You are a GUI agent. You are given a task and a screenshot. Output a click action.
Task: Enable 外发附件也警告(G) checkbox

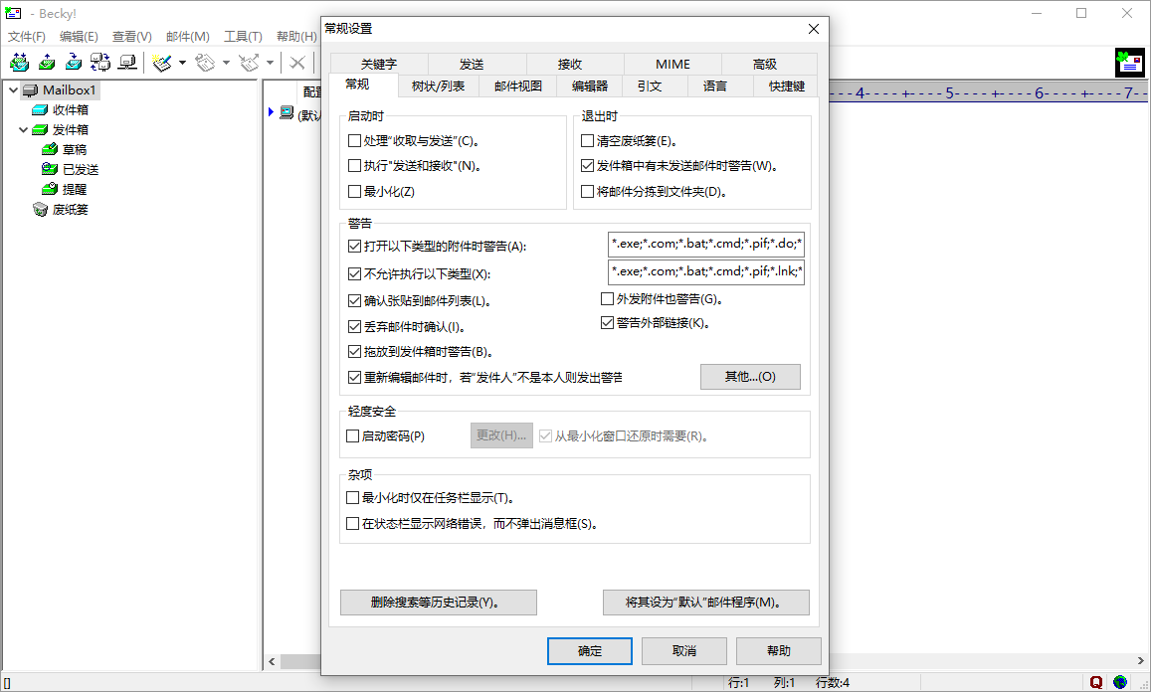coord(607,298)
